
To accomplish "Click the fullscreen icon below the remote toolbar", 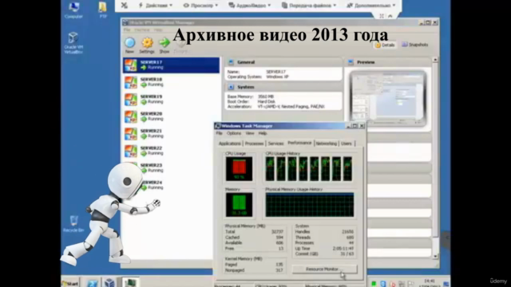I will (382, 16).
